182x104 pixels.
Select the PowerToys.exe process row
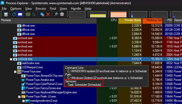coord(91,71)
